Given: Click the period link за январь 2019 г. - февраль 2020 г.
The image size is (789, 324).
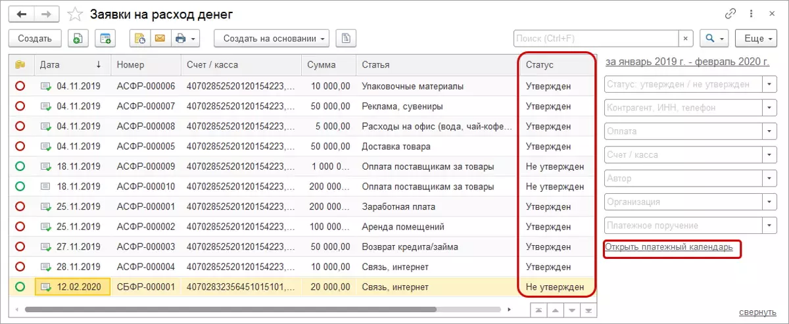Looking at the screenshot, I should [x=687, y=62].
